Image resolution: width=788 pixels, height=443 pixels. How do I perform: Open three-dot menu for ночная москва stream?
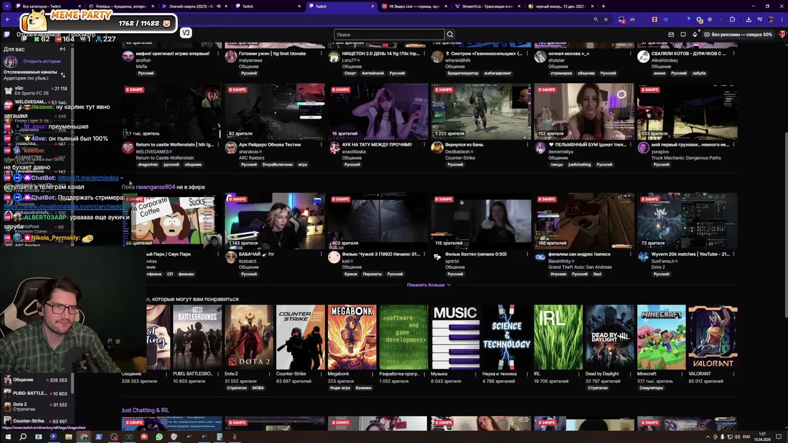(630, 54)
